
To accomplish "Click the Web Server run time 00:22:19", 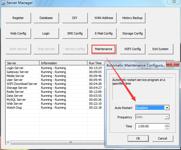I will coord(95,104).
